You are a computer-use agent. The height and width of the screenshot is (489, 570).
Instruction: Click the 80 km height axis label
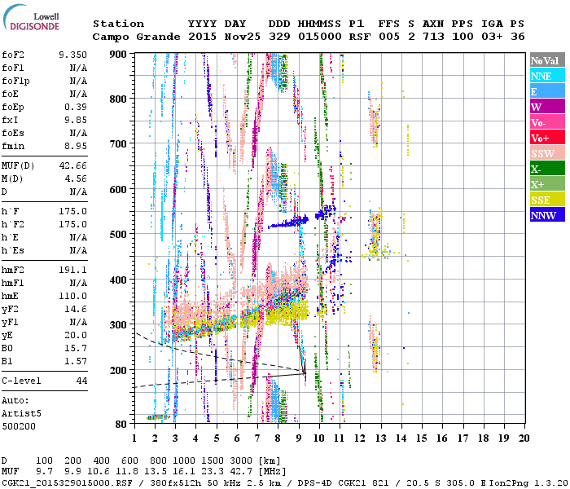[121, 425]
